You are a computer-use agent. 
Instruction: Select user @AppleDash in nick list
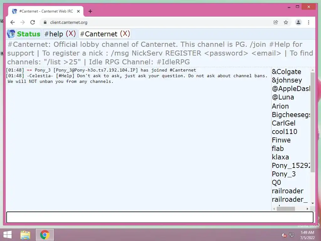291,88
